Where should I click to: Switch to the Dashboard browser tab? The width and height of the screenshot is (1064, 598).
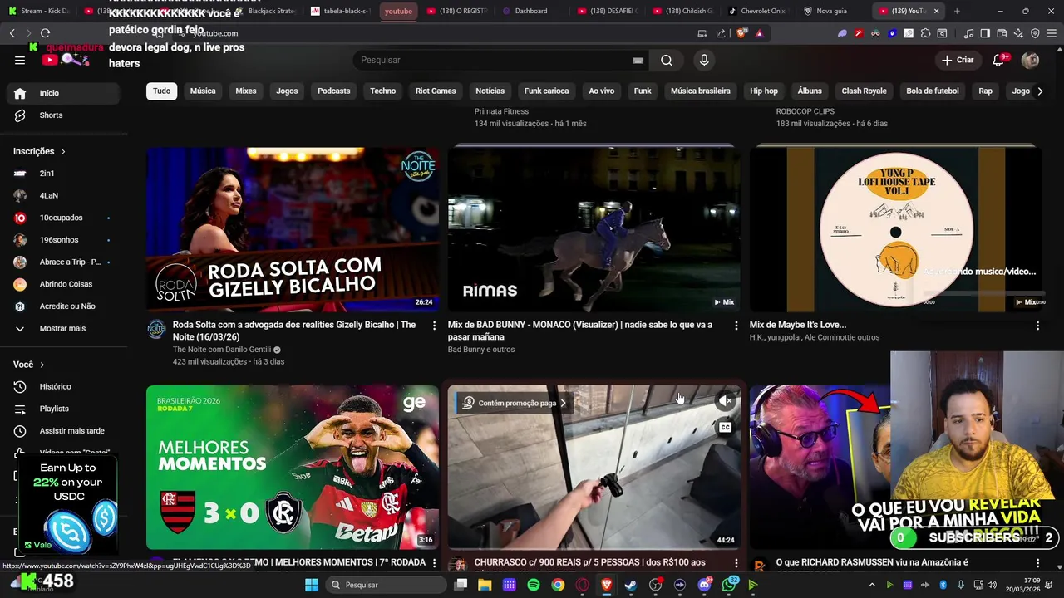(530, 11)
